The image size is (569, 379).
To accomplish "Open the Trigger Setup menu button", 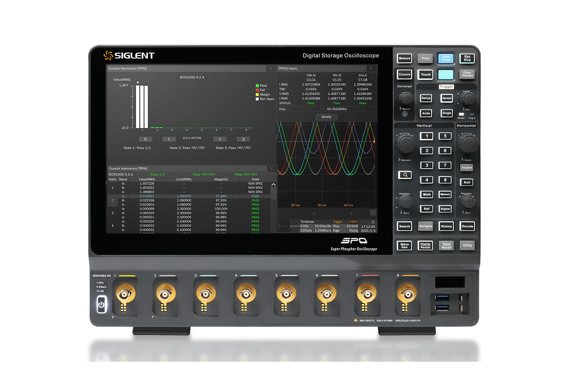I will point(426,98).
